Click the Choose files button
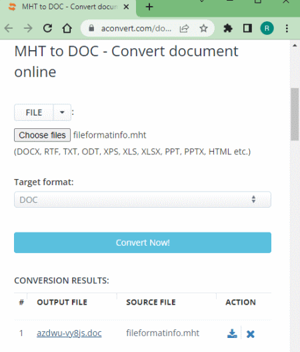The width and height of the screenshot is (300, 352). (x=43, y=135)
